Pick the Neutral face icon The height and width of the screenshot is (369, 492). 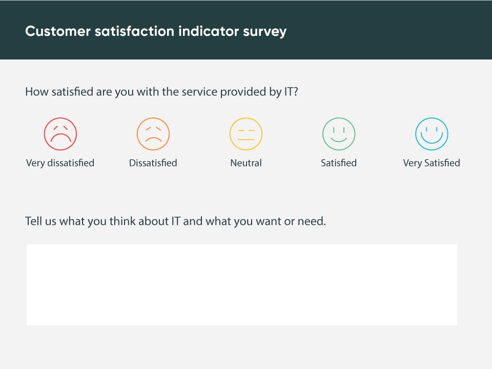[x=246, y=134]
